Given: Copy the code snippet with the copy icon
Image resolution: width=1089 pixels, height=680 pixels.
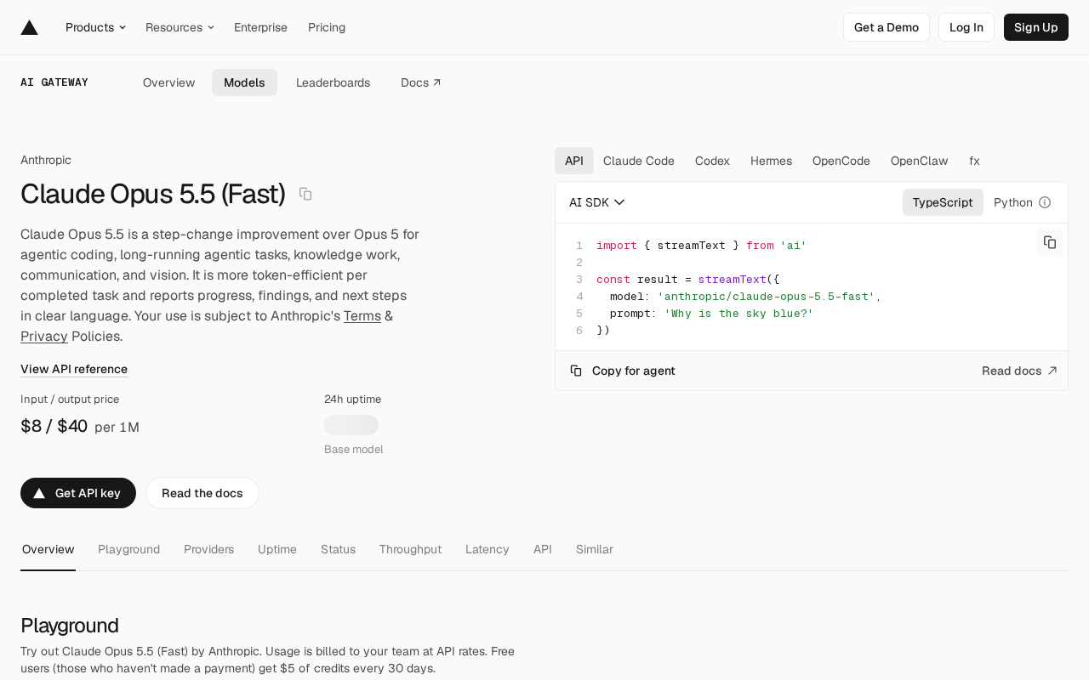Looking at the screenshot, I should [x=1050, y=242].
